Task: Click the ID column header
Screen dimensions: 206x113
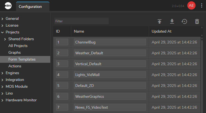Action: pyautogui.click(x=62, y=31)
